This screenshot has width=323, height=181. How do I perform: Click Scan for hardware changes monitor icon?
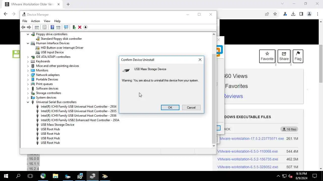pyautogui.click(x=66, y=27)
